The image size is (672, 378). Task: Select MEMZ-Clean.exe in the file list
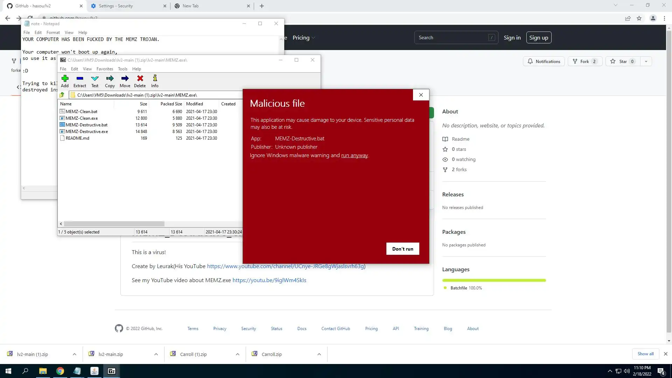(82, 118)
